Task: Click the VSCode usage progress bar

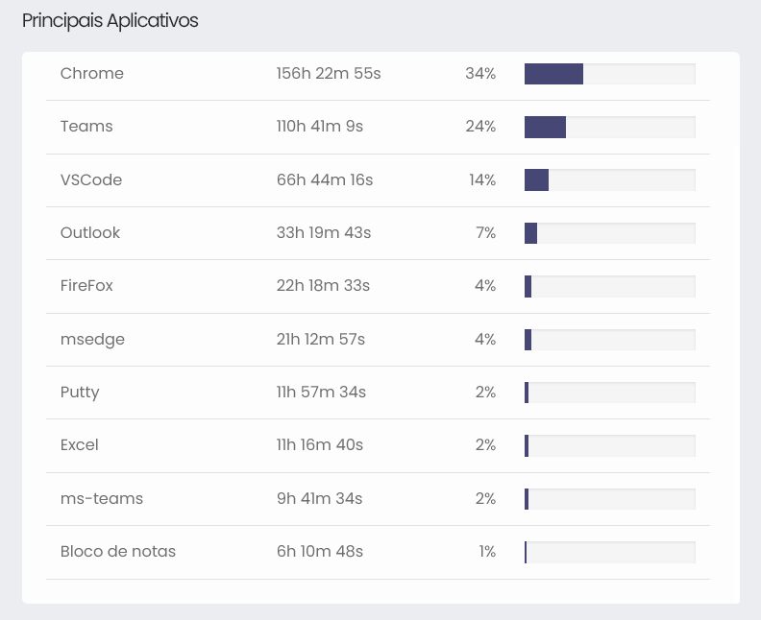Action: [x=609, y=180]
